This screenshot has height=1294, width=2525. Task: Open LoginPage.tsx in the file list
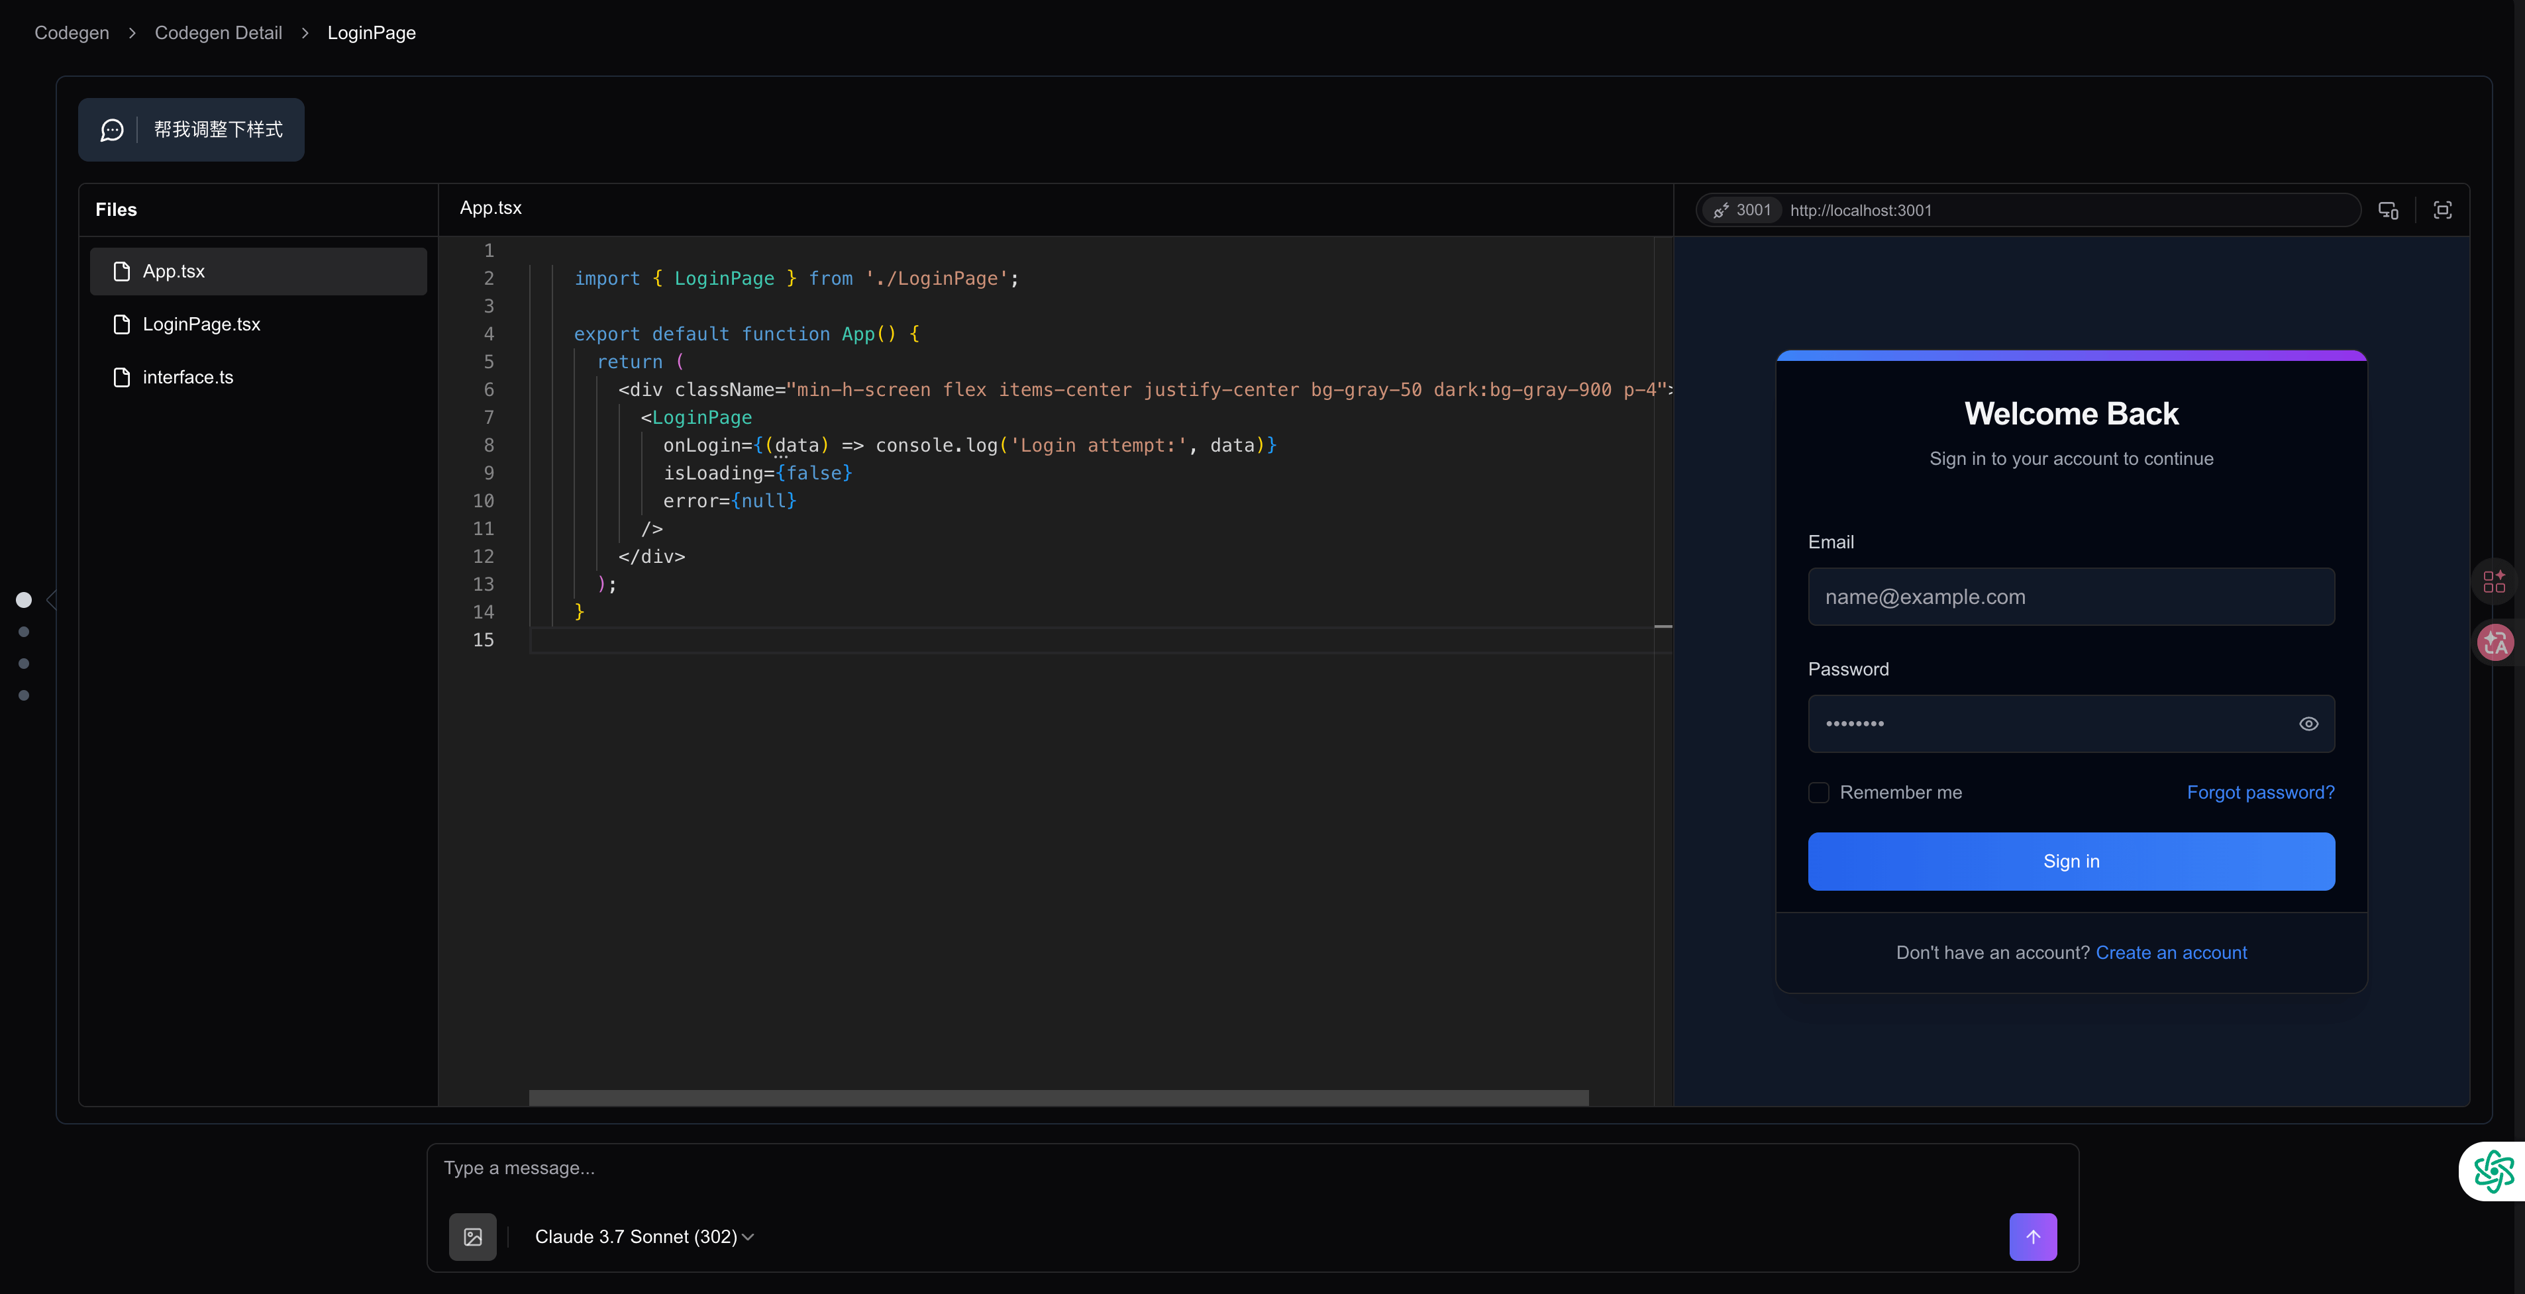(201, 324)
